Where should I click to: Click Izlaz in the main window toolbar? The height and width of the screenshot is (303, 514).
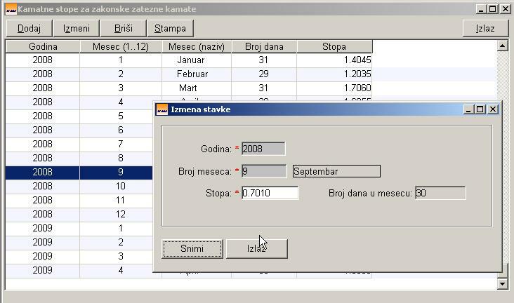coord(485,29)
